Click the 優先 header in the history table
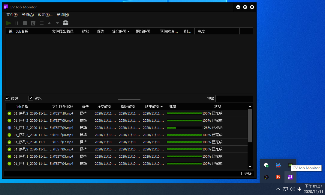The image size is (325, 195). [87, 107]
